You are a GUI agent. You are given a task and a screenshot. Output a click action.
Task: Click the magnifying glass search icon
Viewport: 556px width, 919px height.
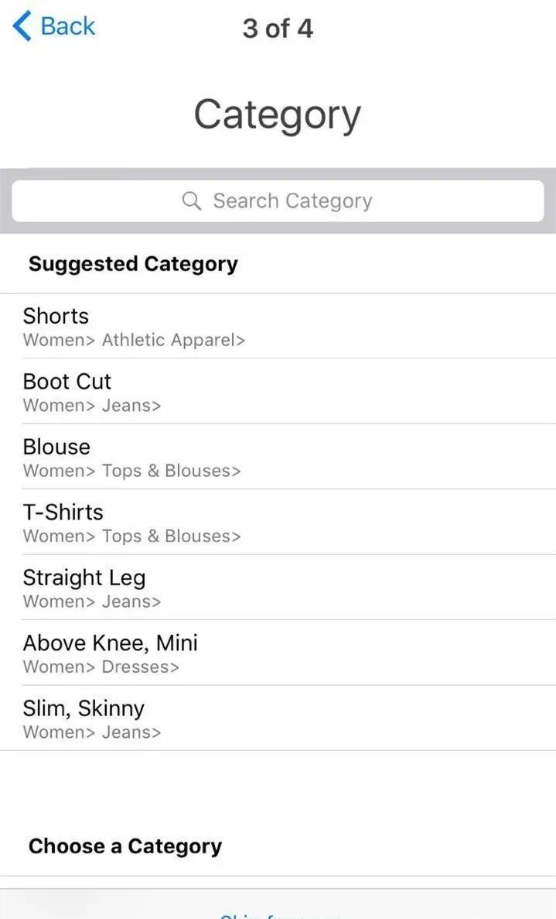coord(191,201)
